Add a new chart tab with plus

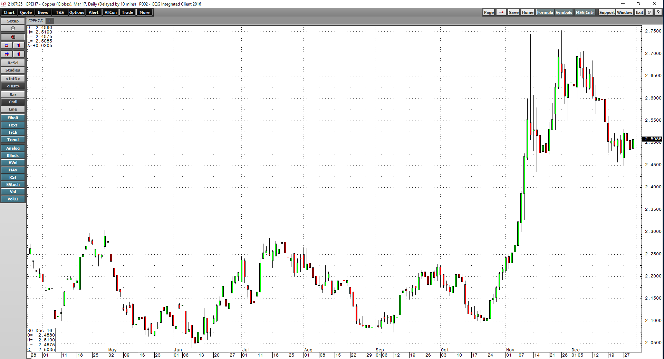50,21
